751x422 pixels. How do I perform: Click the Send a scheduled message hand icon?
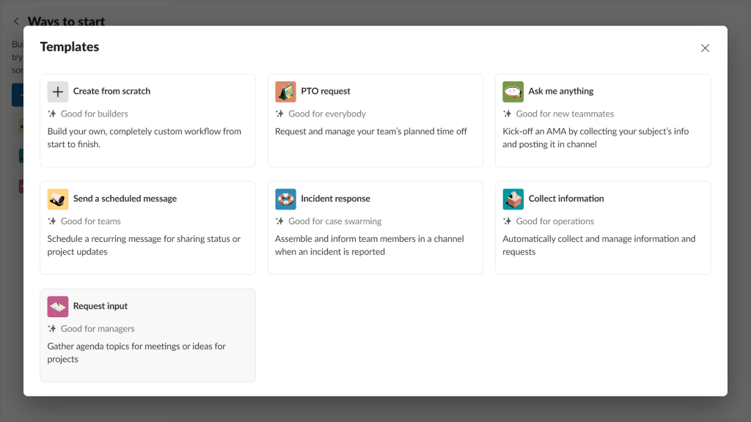click(x=57, y=199)
